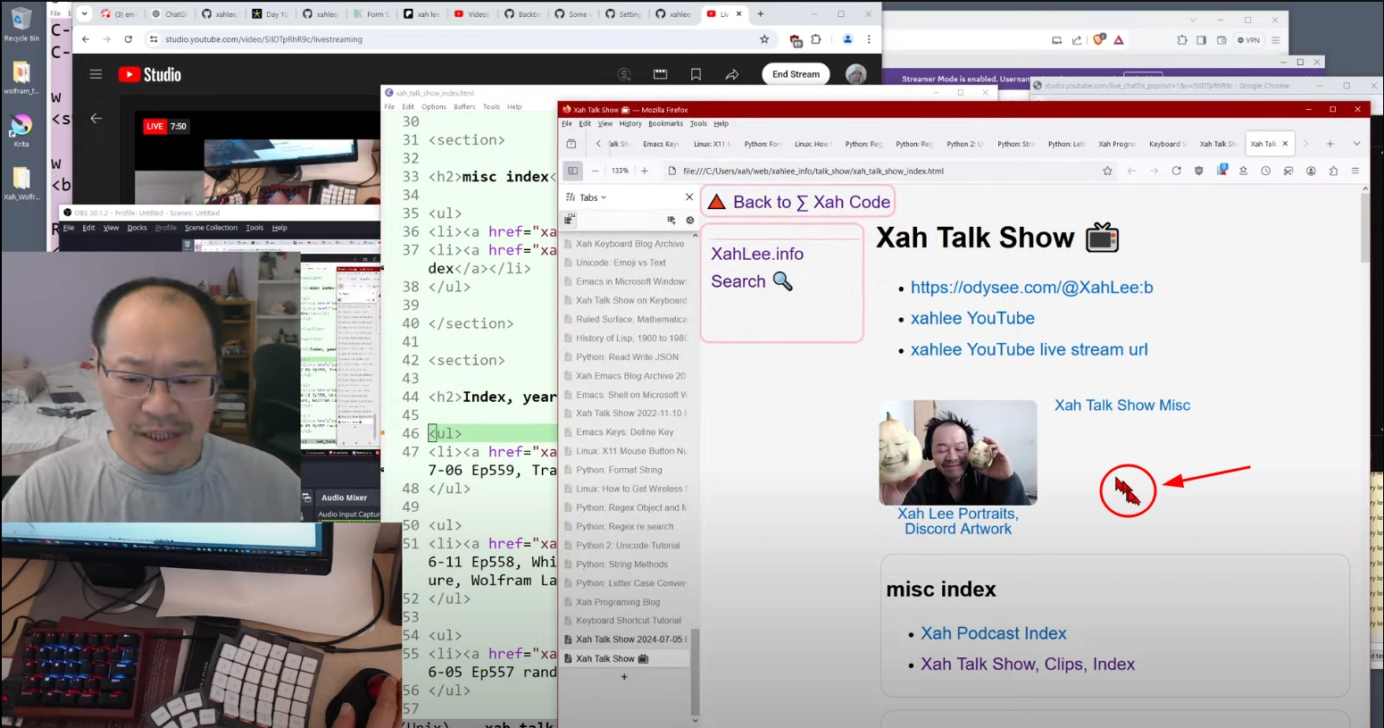Screen dimensions: 1384x728
Task: Open Firefox History menu
Action: tap(630, 124)
